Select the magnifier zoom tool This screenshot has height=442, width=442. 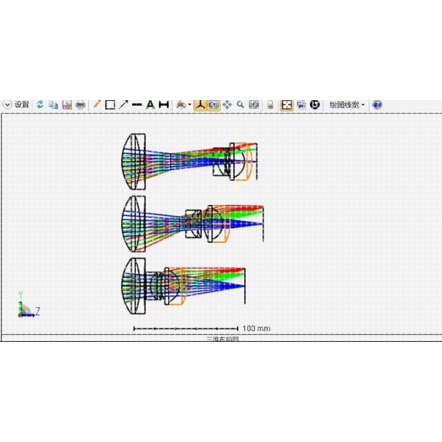[x=240, y=105]
